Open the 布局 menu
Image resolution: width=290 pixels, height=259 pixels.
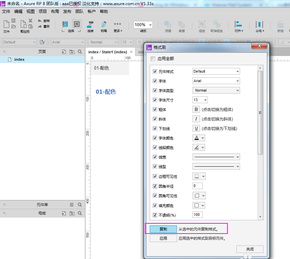click(55, 12)
